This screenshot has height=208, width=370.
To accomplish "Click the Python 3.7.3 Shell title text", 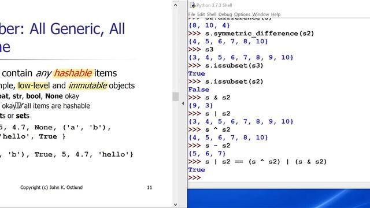I will [214, 5].
